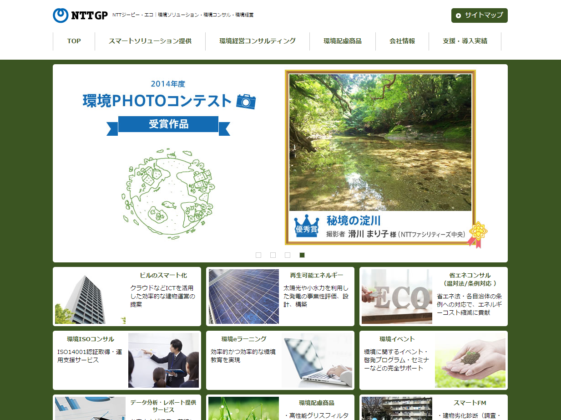Click the solar panel thumbnail
Viewport: 561px width, 420px height.
tap(243, 297)
